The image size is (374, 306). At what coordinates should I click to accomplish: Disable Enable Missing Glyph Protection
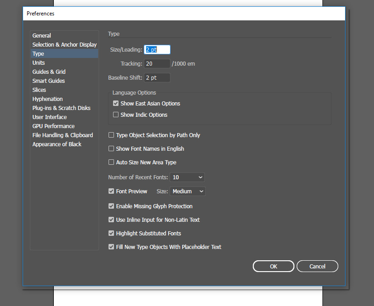pyautogui.click(x=111, y=206)
